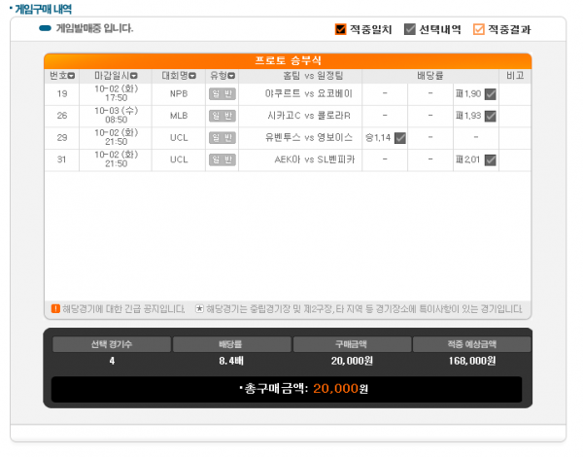This screenshot has width=583, height=457.
Task: Select the 프로토 승부식 orange header tab
Action: 288,60
